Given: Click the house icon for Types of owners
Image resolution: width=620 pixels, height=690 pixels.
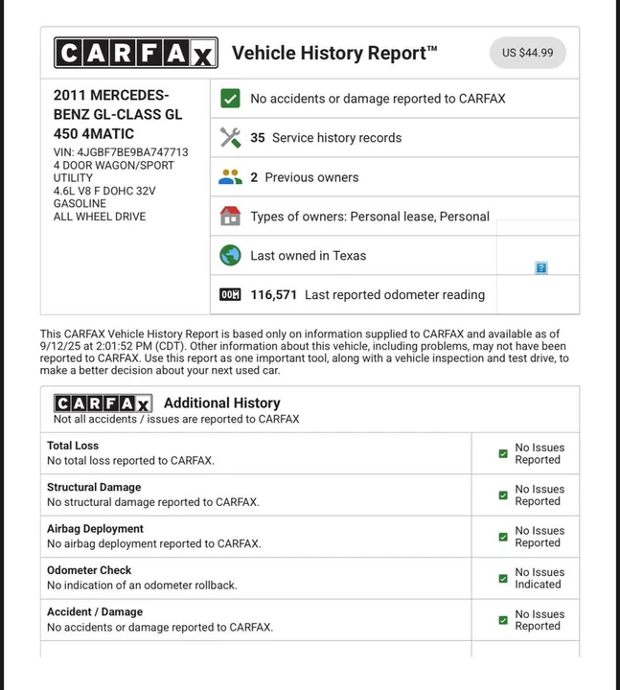Looking at the screenshot, I should pos(230,216).
